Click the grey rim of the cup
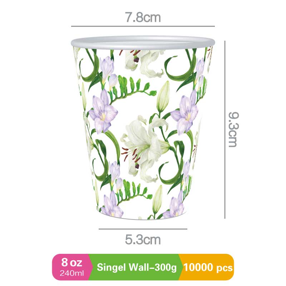 click(143, 42)
